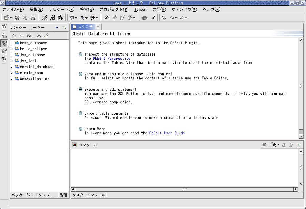Click Package Explorer Forward arrow
The image size is (306, 209).
22,36
